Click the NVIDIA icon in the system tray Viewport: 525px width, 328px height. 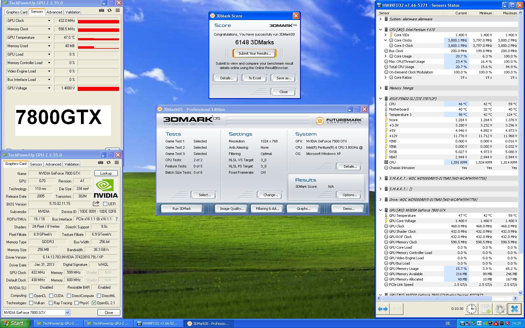point(485,323)
